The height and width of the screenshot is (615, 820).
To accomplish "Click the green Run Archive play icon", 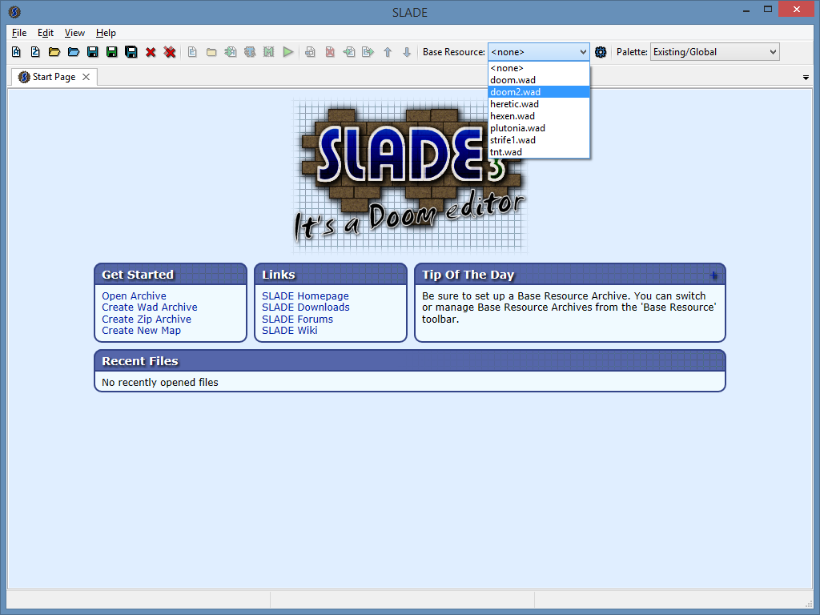I will point(288,52).
